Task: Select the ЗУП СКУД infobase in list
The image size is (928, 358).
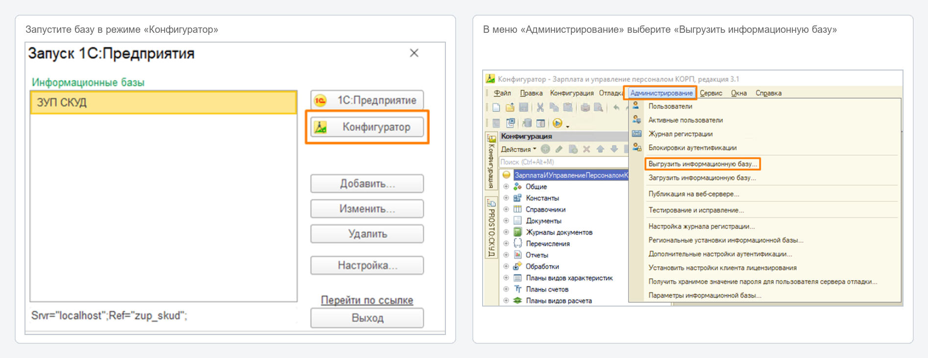Action: coord(164,102)
